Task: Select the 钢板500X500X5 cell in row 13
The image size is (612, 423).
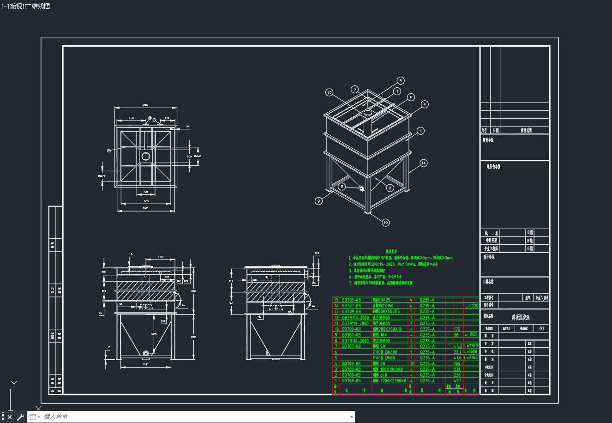Action: [x=390, y=312]
